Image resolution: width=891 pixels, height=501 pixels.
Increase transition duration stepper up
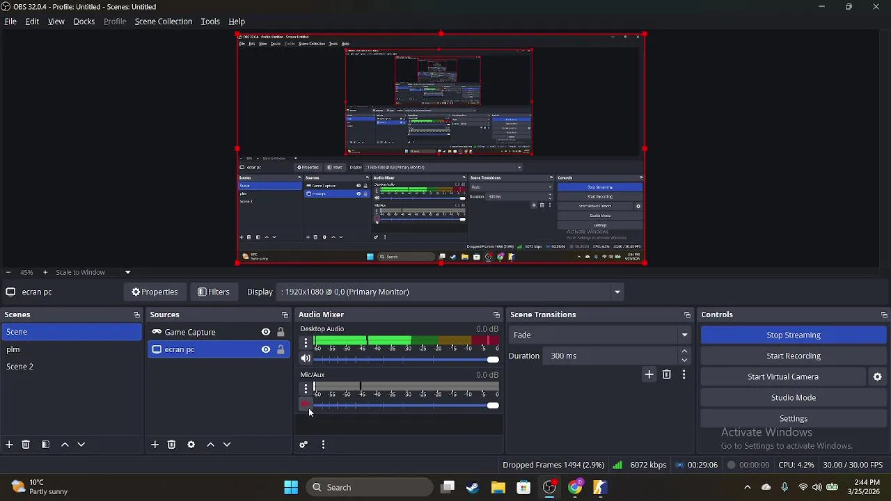coord(685,352)
